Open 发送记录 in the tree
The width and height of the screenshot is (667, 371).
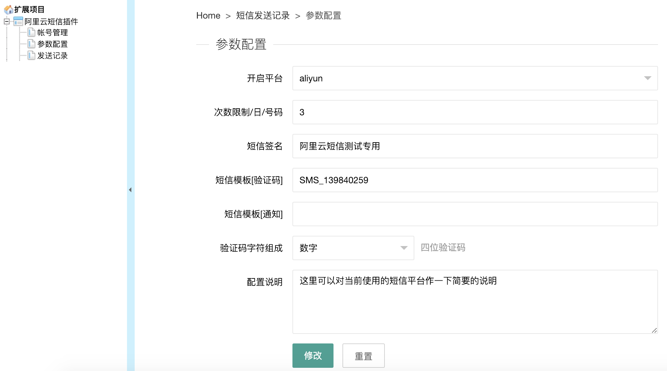53,55
